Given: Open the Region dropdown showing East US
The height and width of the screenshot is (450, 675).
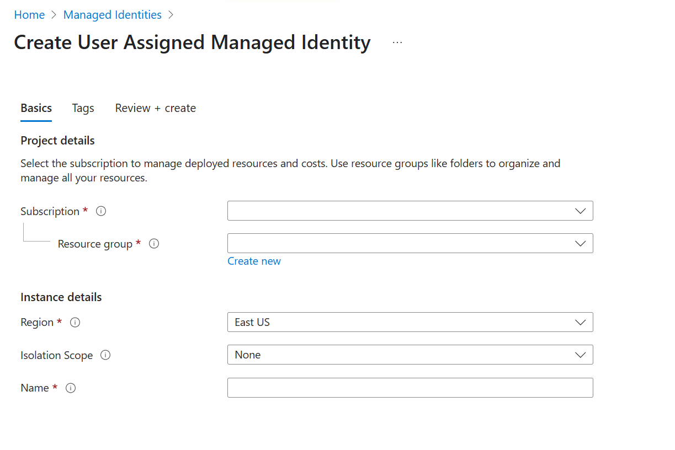Looking at the screenshot, I should (x=410, y=322).
